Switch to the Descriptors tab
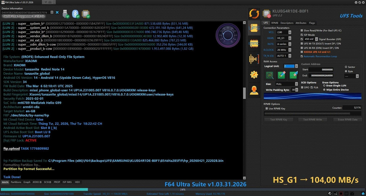The width and height of the screenshot is (366, 196). point(287,23)
